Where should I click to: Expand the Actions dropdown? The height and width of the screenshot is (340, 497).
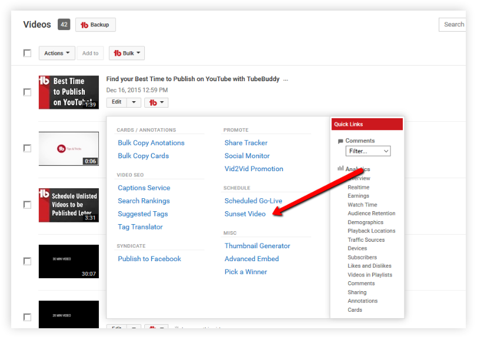point(57,54)
